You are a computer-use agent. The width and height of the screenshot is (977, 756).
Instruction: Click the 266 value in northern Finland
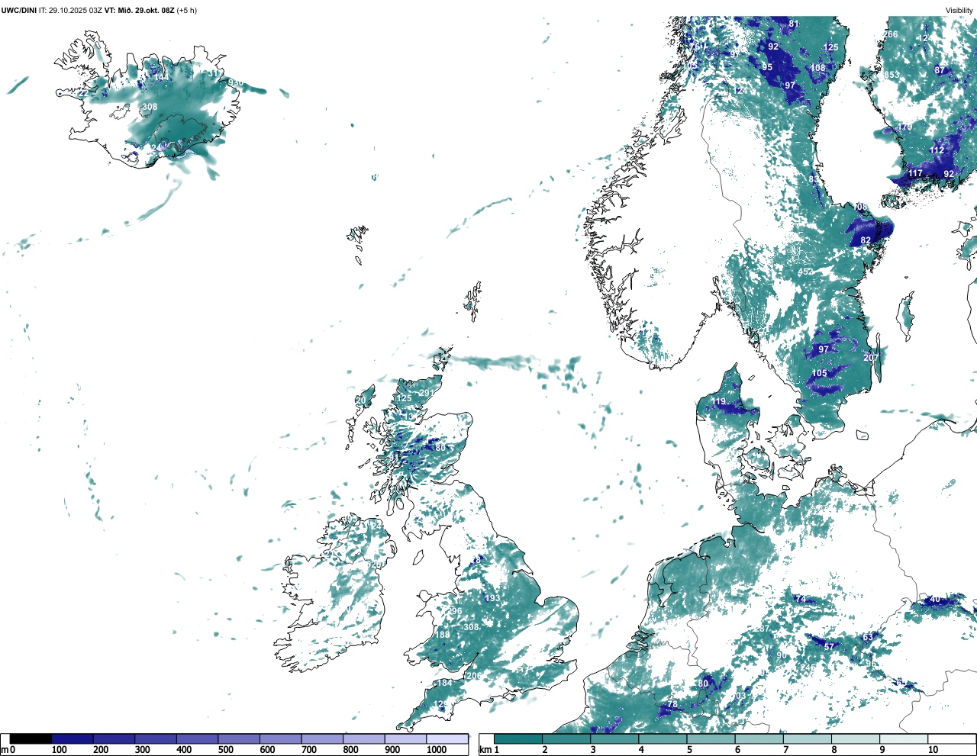click(891, 34)
